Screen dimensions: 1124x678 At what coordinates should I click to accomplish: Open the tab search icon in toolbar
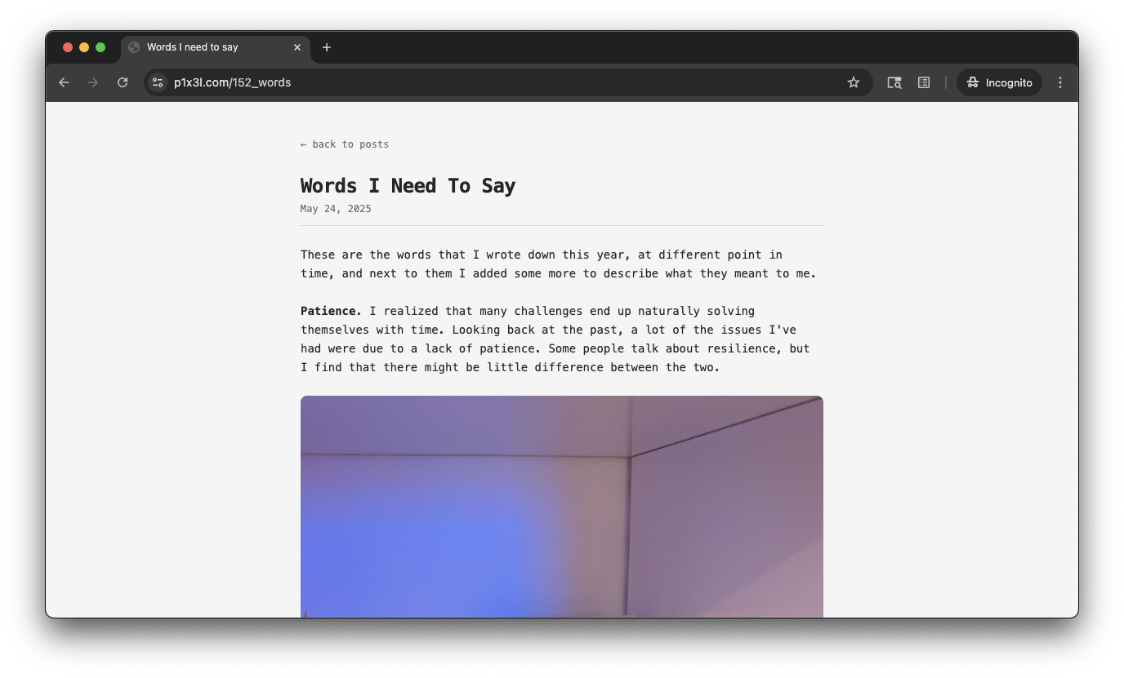(894, 82)
